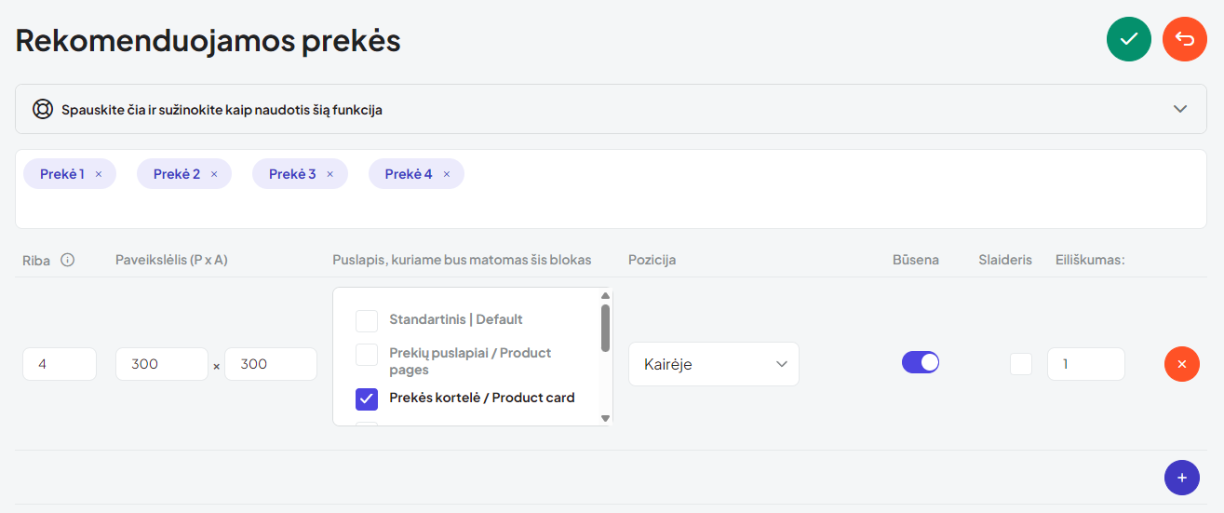
Task: Open the Pozicija dropdown showing Kairėje
Action: click(x=714, y=364)
